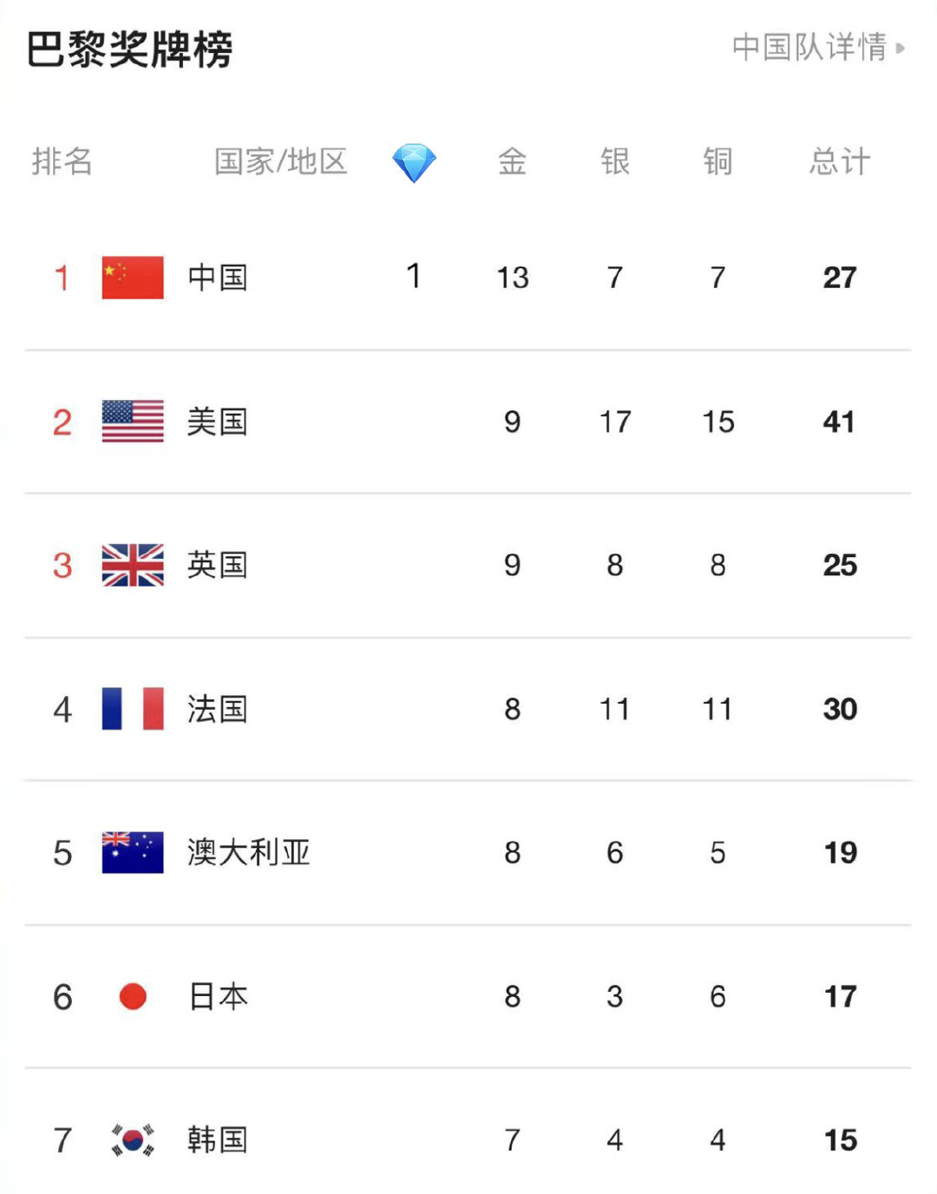Select the 金 column header
The image size is (937, 1194).
coord(512,161)
